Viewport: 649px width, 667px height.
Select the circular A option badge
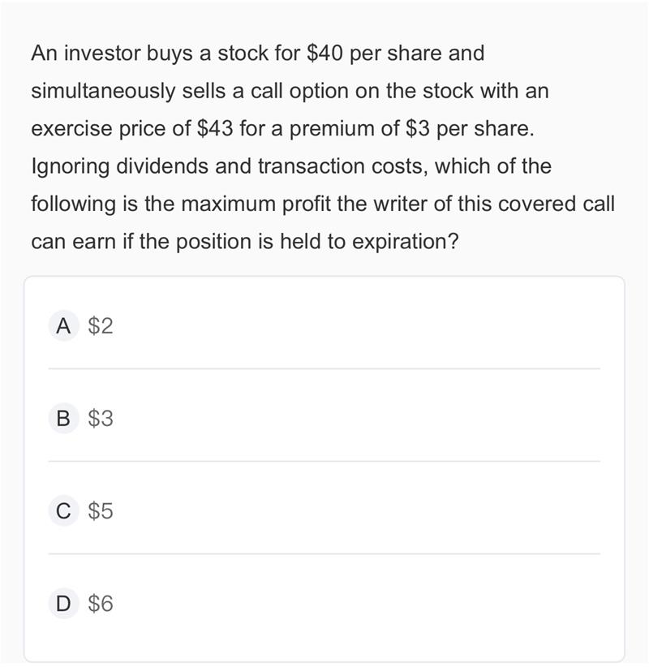tap(63, 326)
